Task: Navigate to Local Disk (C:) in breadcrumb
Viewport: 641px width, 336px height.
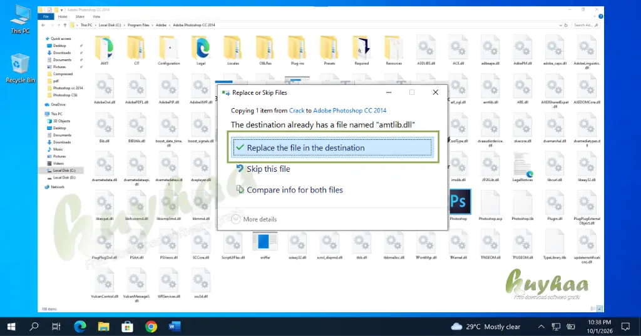Action: point(110,25)
